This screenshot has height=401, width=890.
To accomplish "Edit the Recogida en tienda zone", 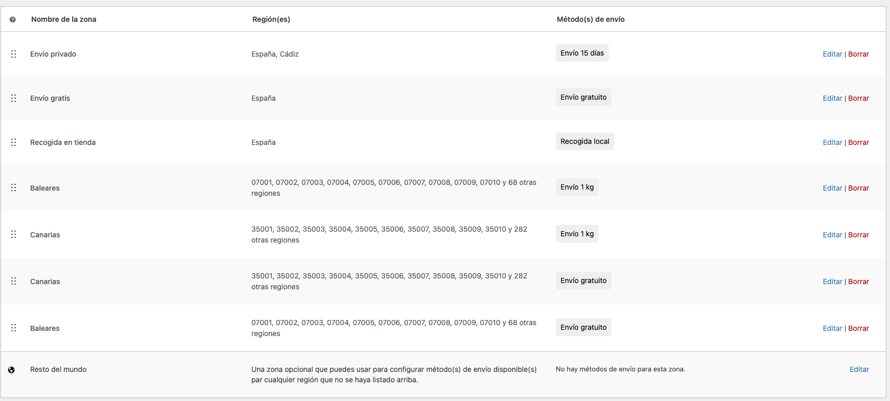I will point(832,142).
